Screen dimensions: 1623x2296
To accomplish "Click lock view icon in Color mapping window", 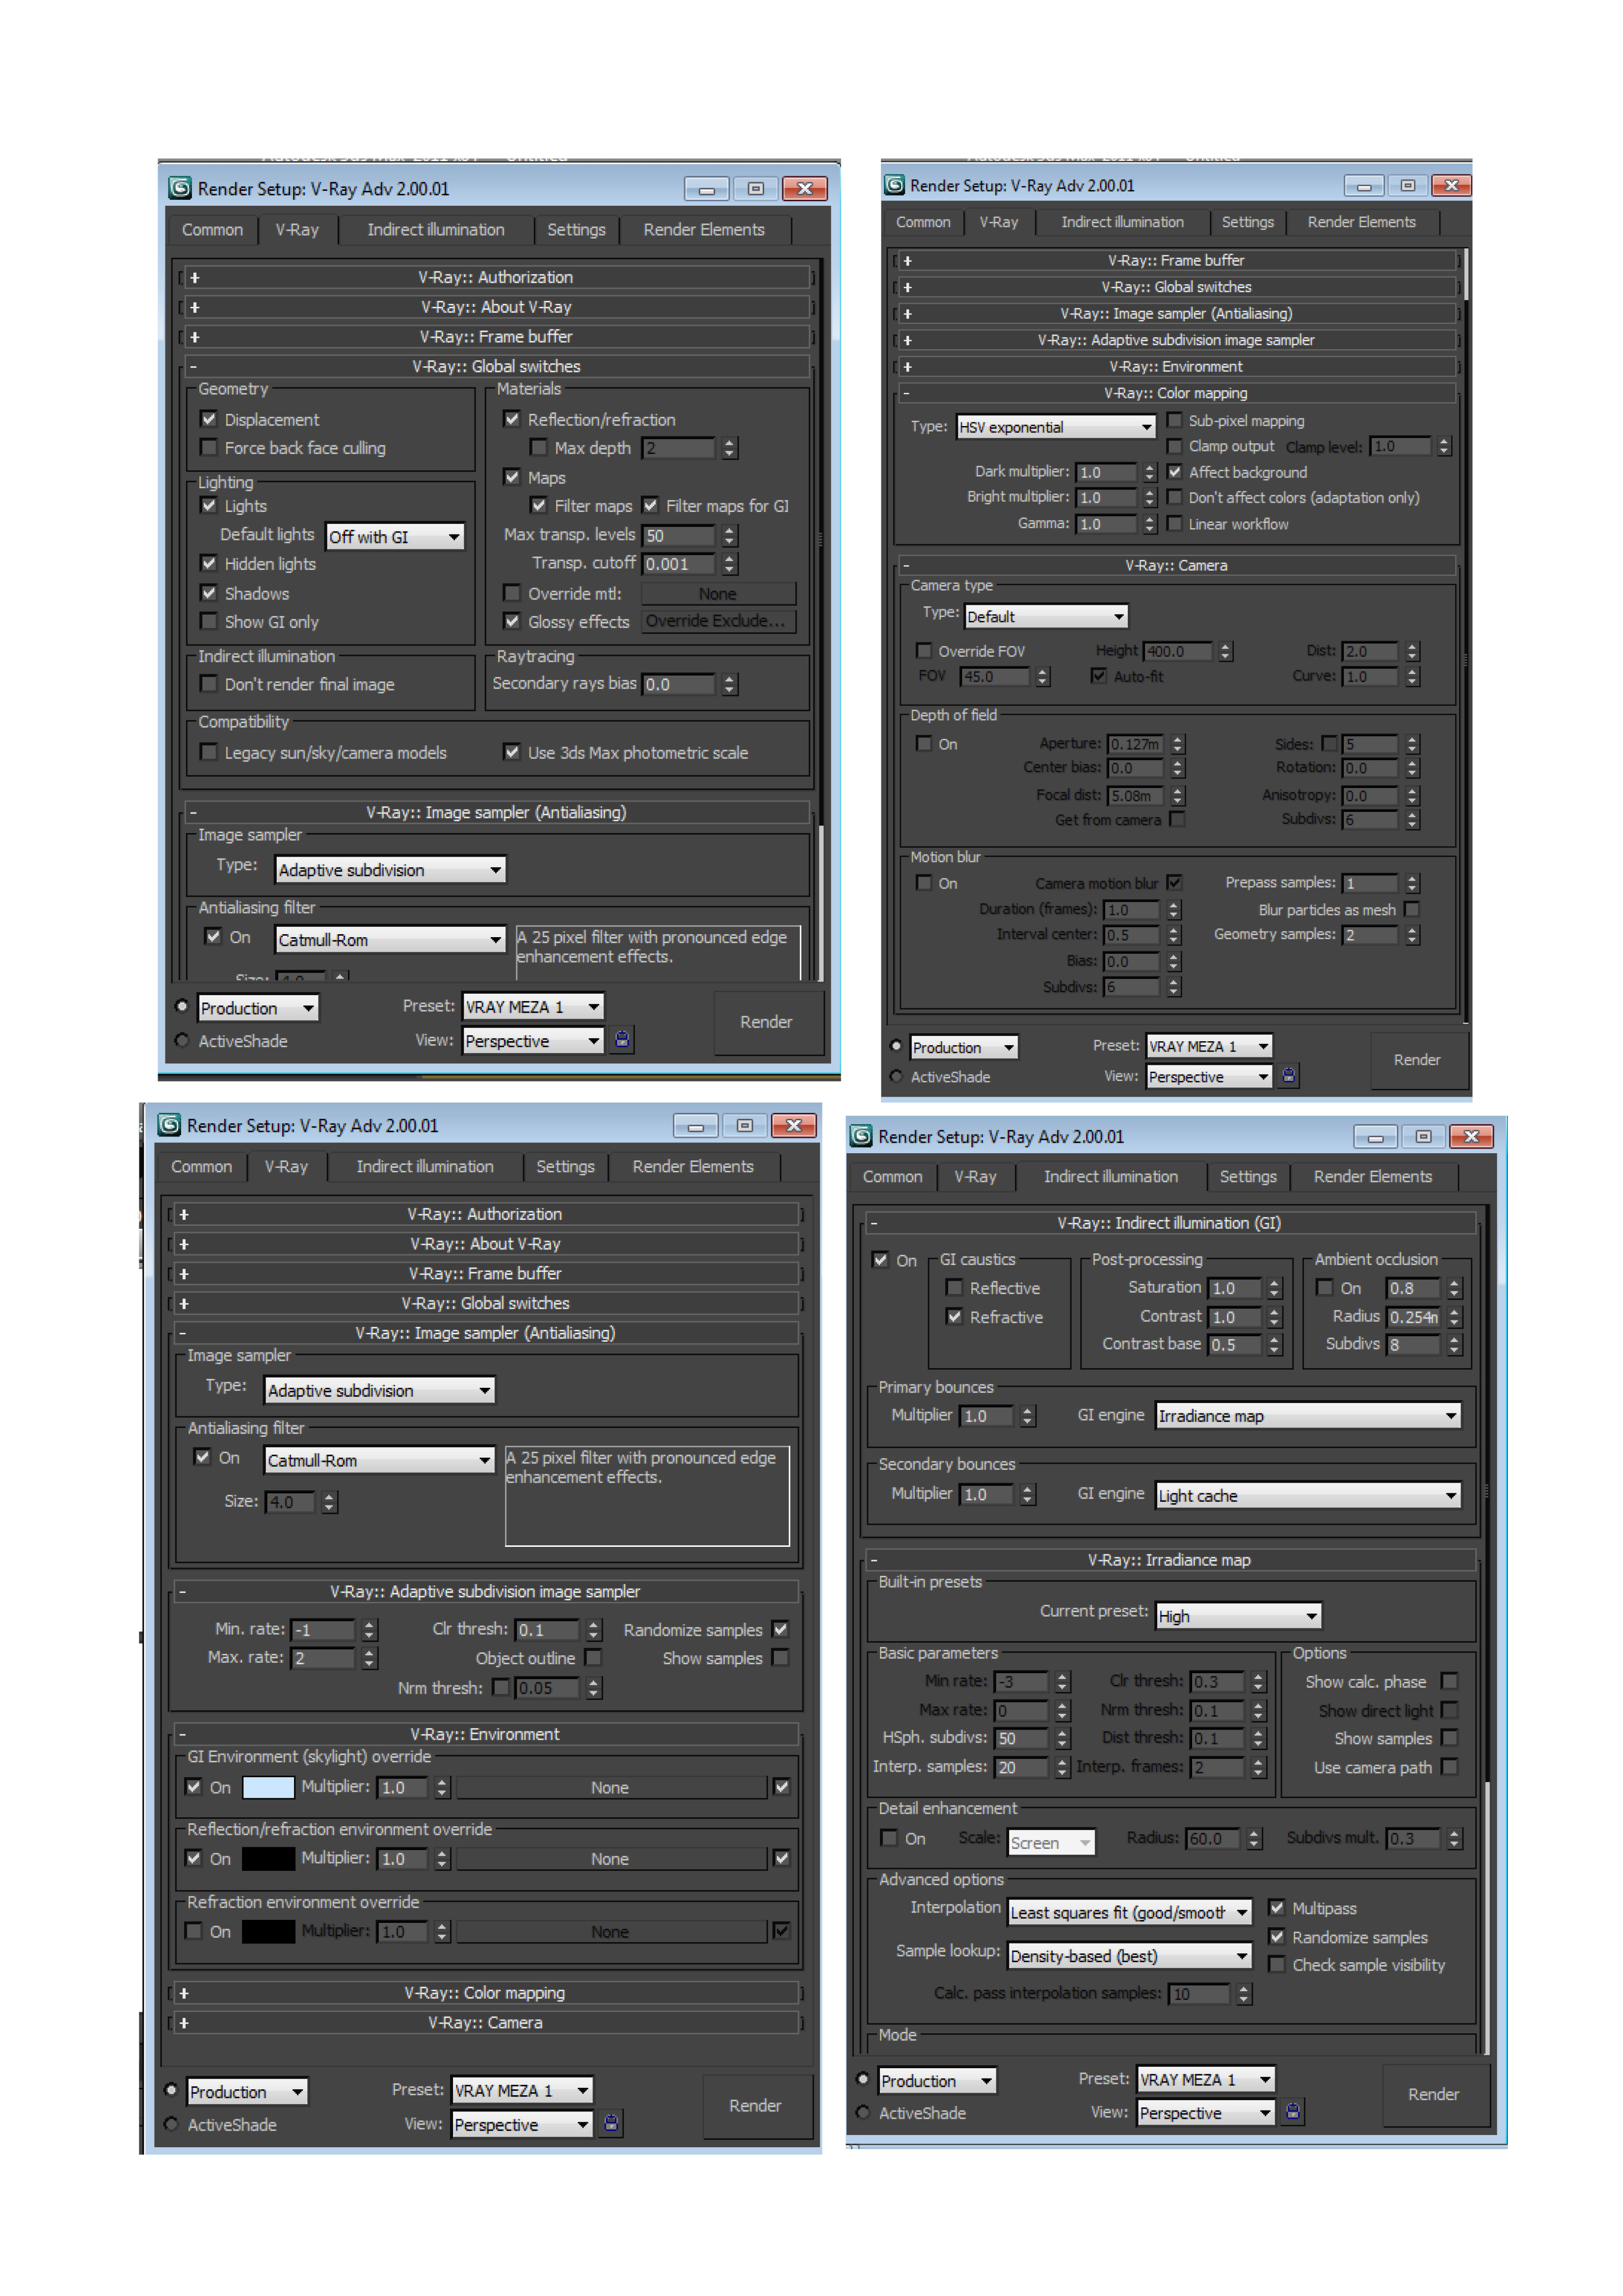I will click(x=1289, y=1076).
